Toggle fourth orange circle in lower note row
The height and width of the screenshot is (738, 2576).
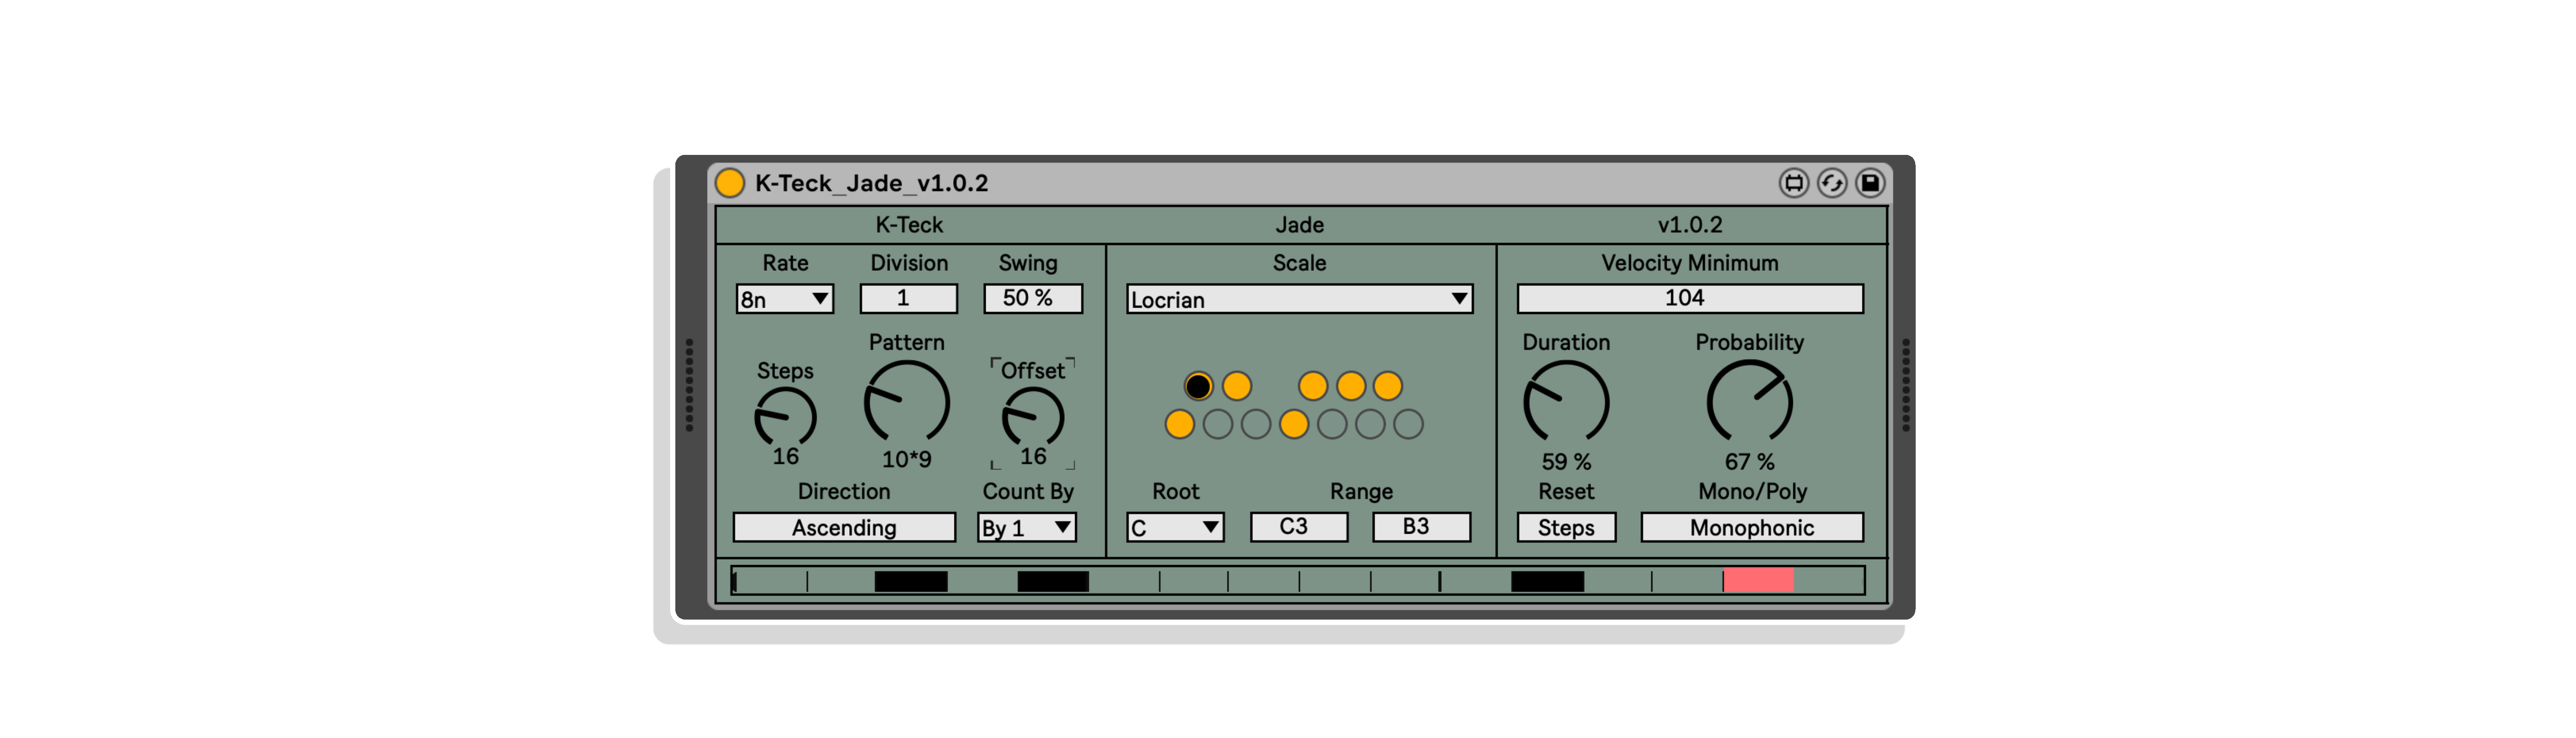[x=1294, y=424]
